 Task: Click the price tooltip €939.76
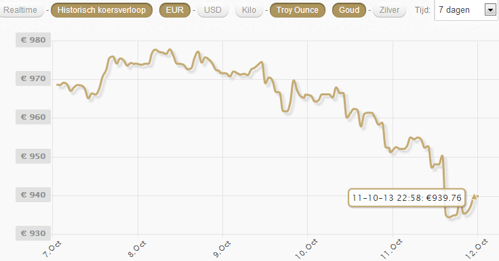407,198
